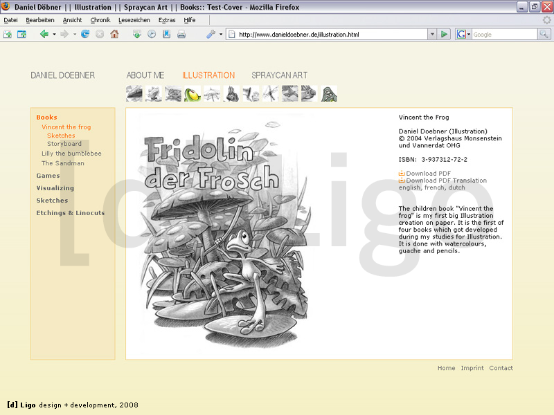Click the Contact footer link

pyautogui.click(x=501, y=368)
